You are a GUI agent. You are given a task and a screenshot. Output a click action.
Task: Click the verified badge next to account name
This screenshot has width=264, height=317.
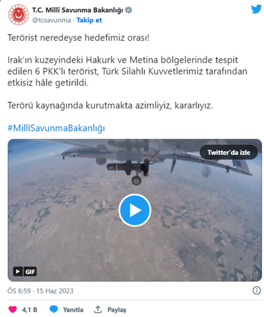[x=129, y=10]
